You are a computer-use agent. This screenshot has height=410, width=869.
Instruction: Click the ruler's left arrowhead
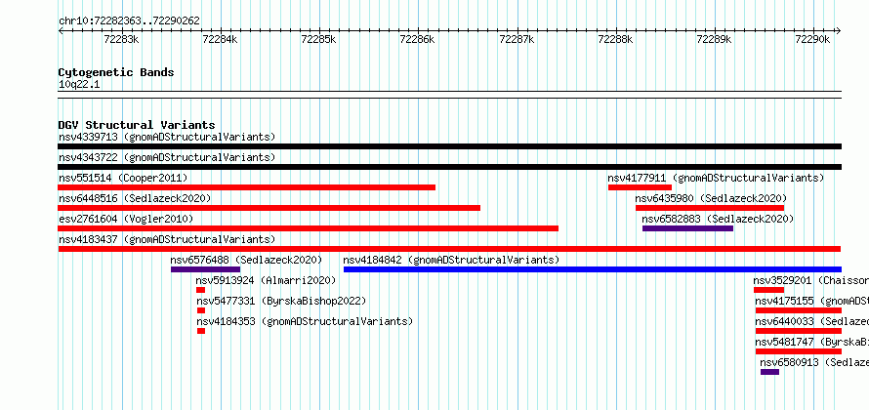tap(61, 31)
